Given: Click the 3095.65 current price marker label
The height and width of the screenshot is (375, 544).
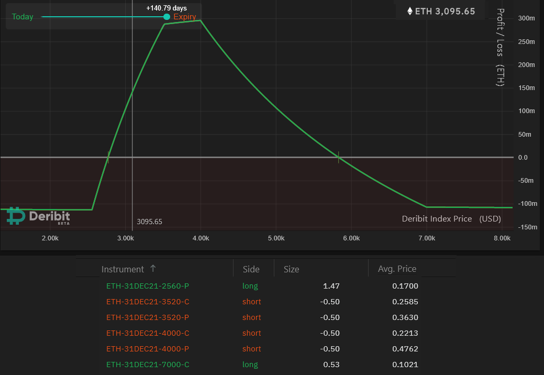Looking at the screenshot, I should (149, 222).
